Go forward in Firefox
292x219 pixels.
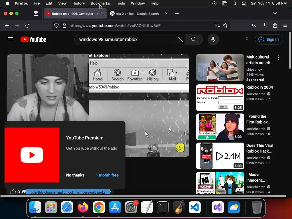tap(17, 25)
